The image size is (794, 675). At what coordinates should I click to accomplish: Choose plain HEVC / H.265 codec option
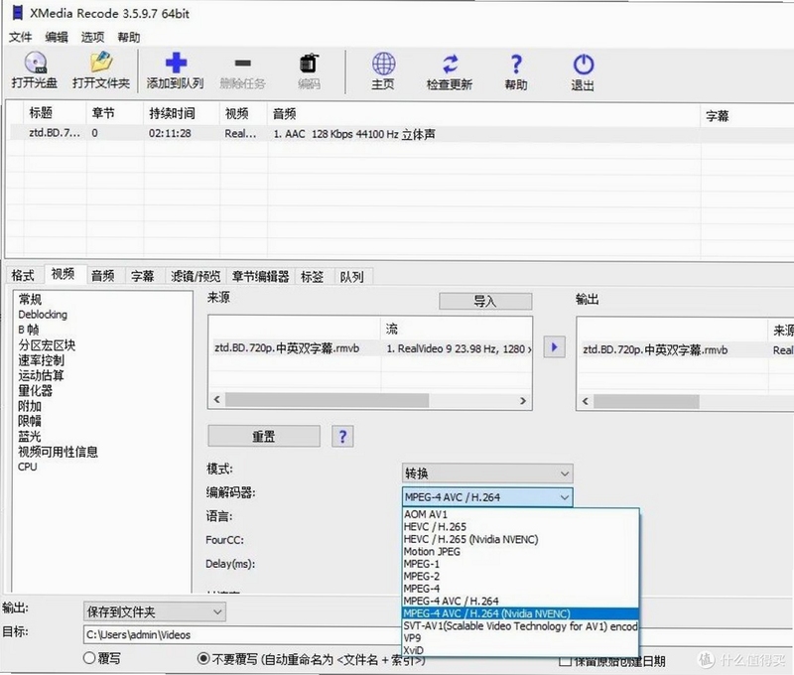click(520, 527)
